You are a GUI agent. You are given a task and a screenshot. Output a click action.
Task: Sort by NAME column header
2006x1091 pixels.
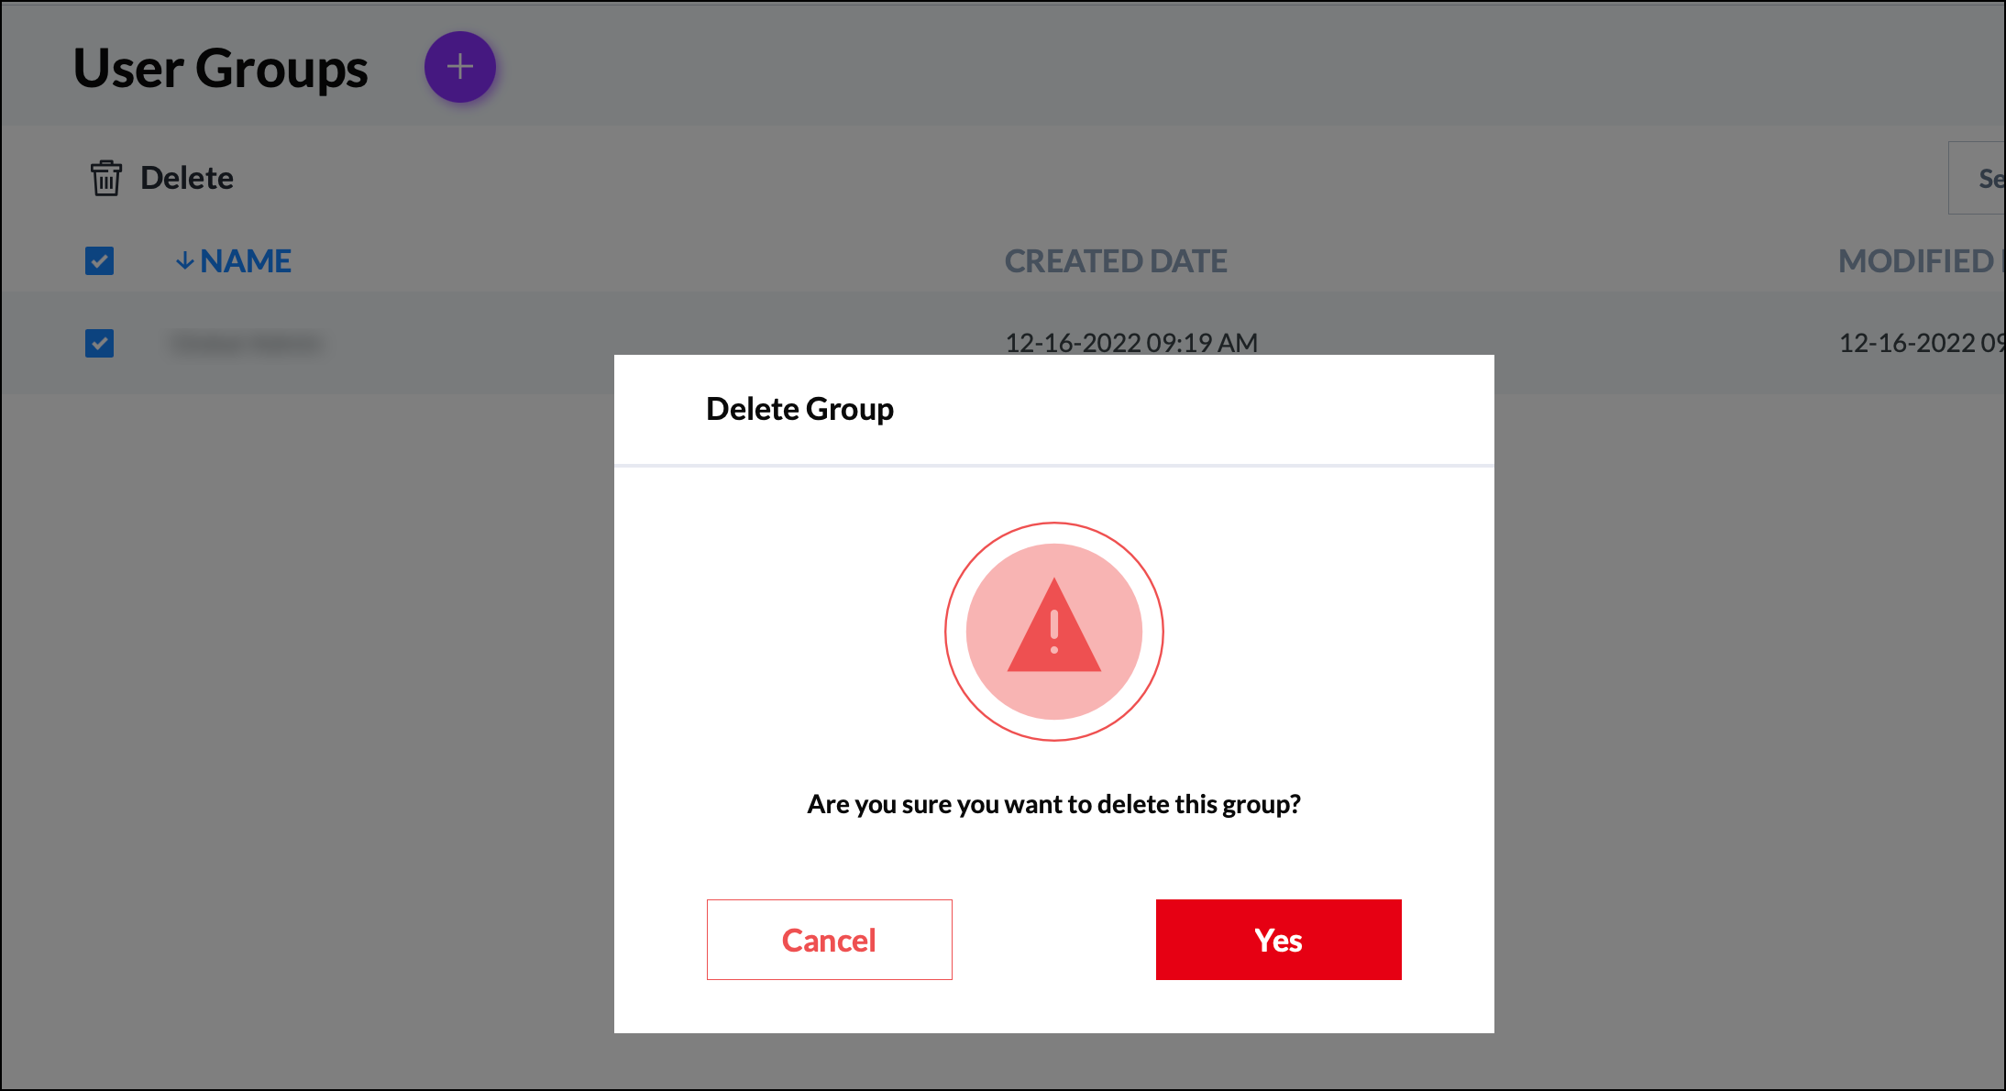246,261
